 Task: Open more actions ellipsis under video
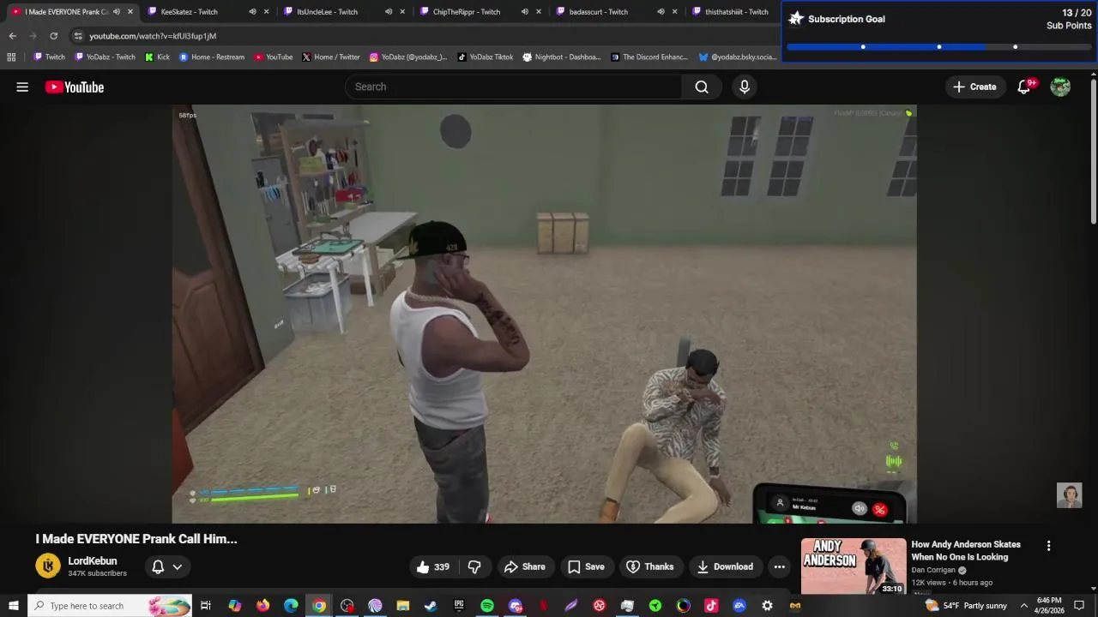(x=779, y=566)
